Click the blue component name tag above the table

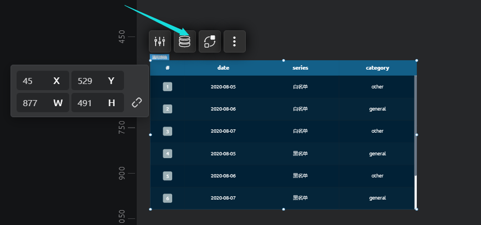tap(159, 57)
